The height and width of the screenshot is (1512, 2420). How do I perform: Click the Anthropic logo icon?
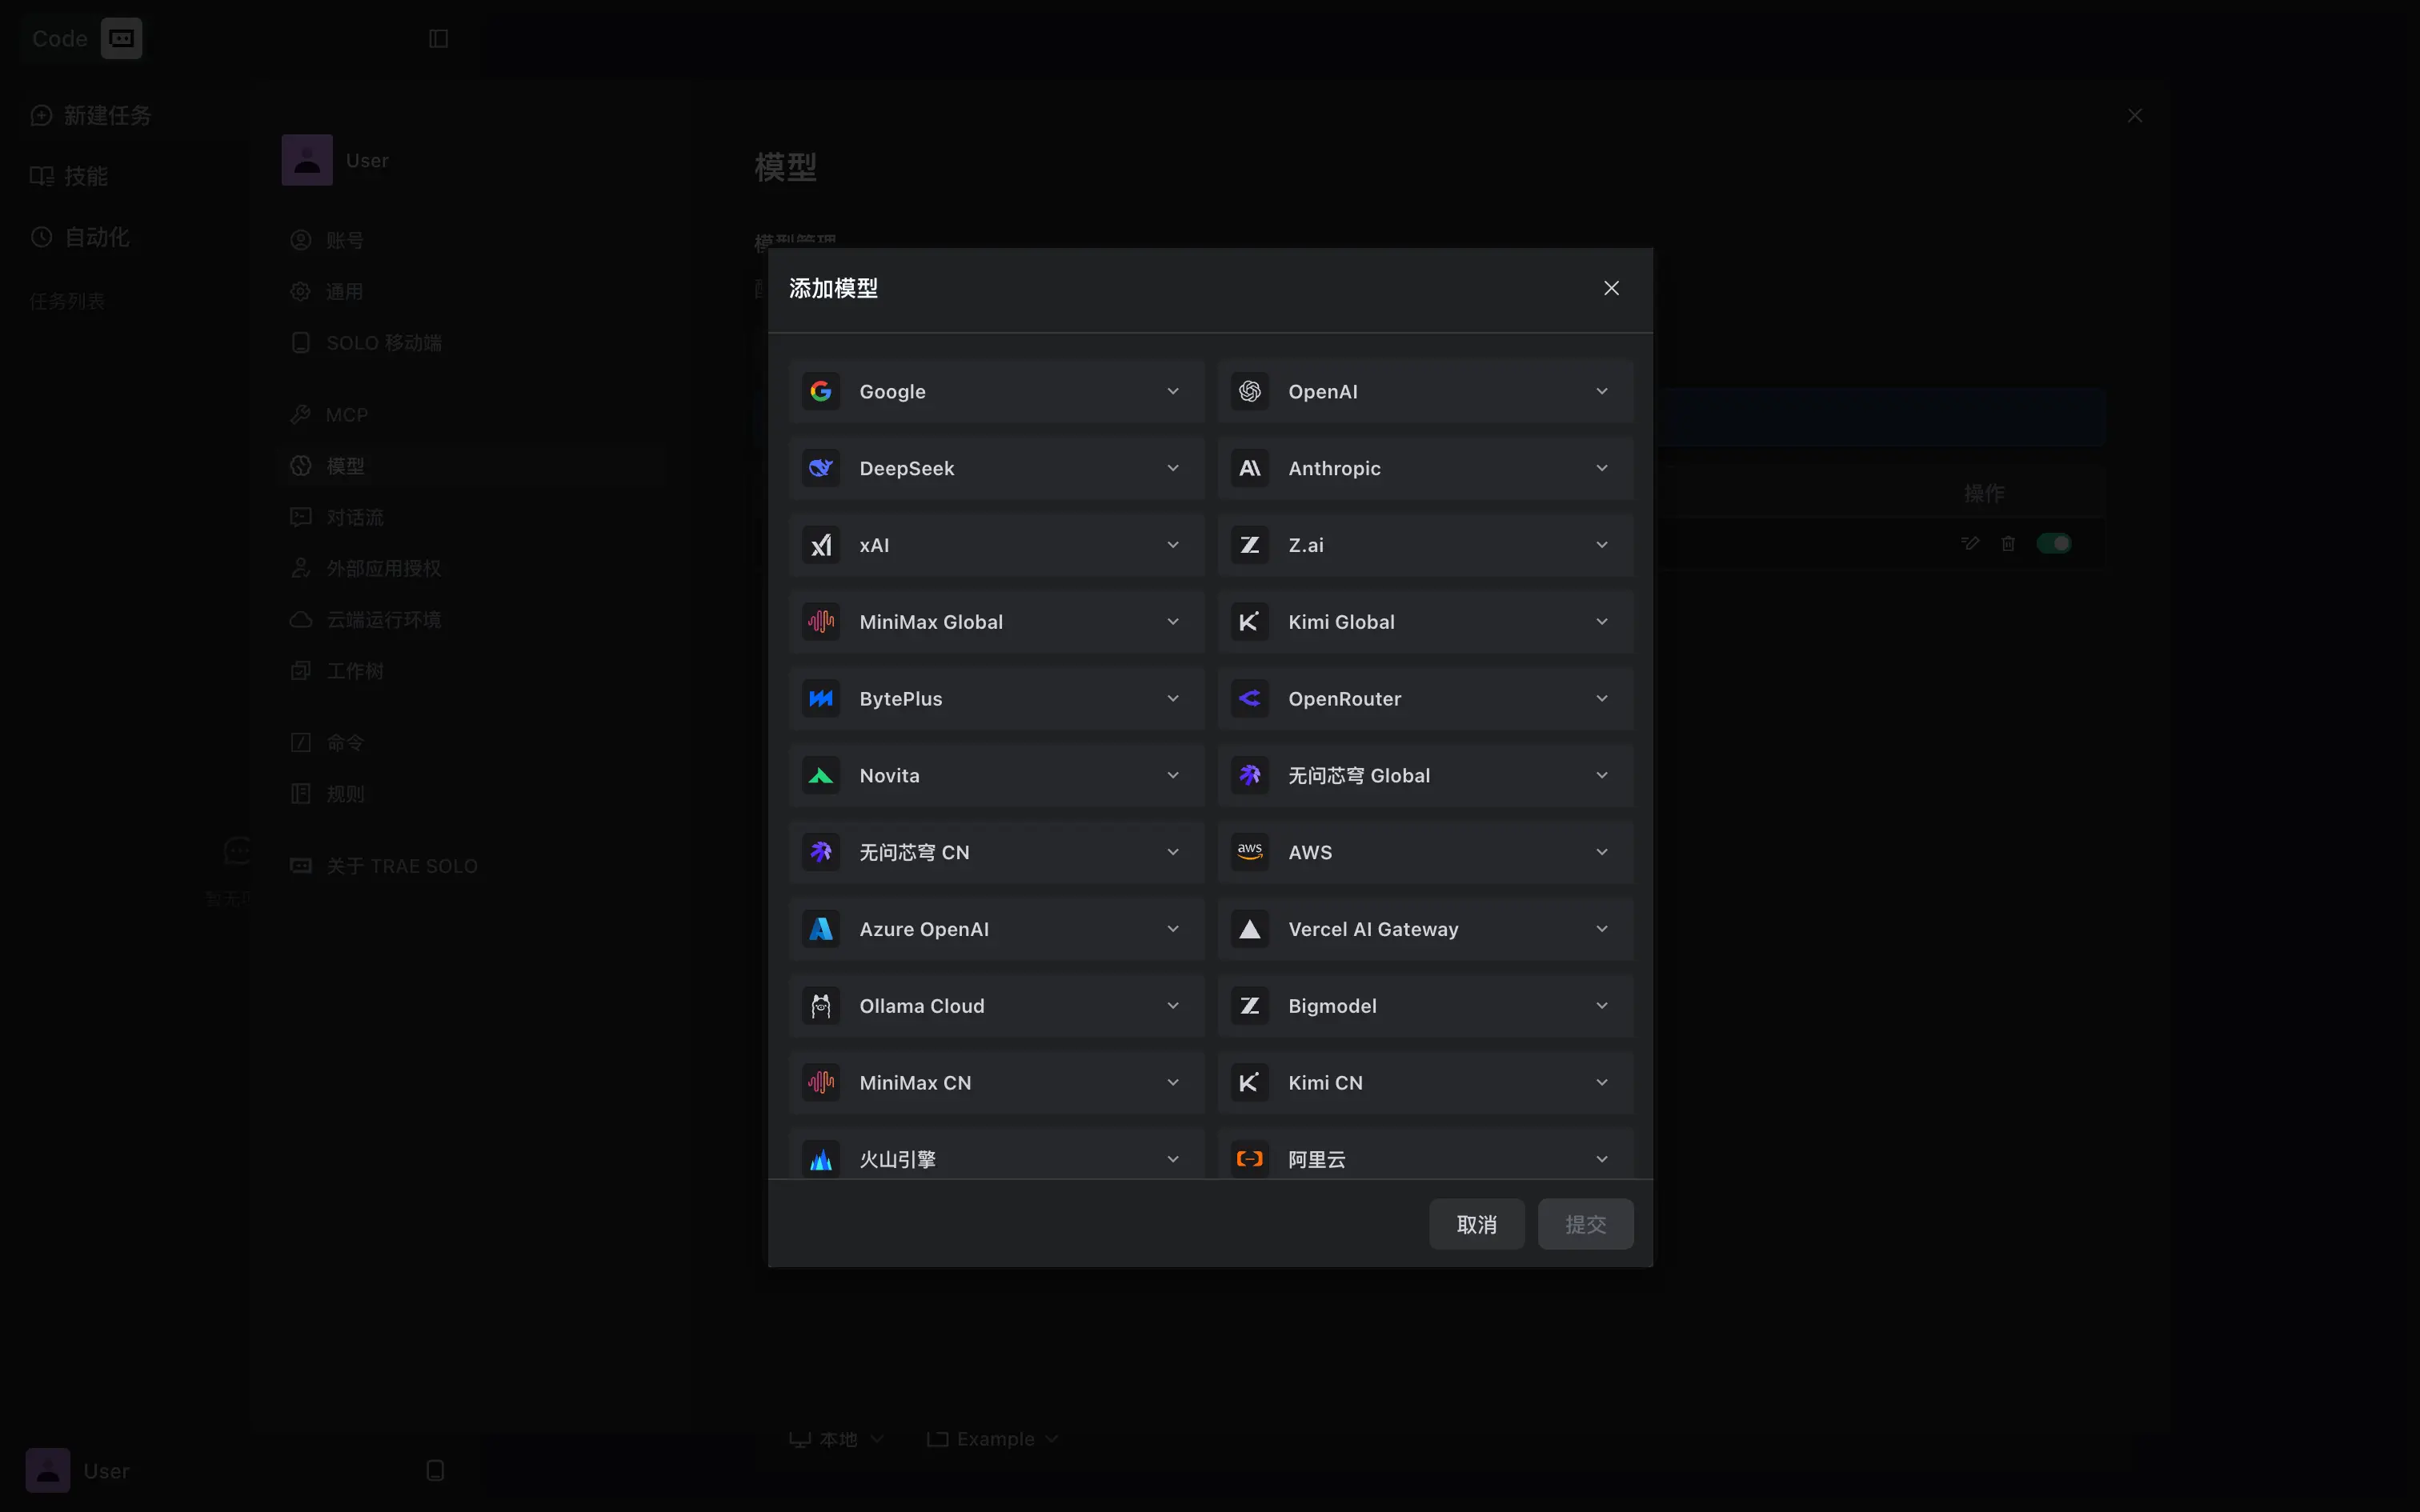pyautogui.click(x=1250, y=468)
